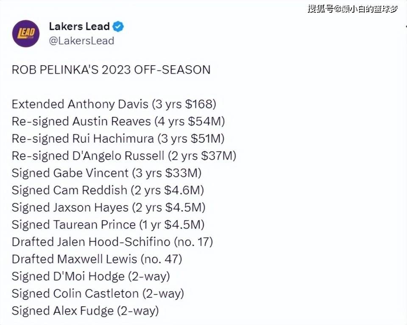Screen dimensions: 407x325
Task: Open the Lakers Lead display name
Action: coord(79,26)
